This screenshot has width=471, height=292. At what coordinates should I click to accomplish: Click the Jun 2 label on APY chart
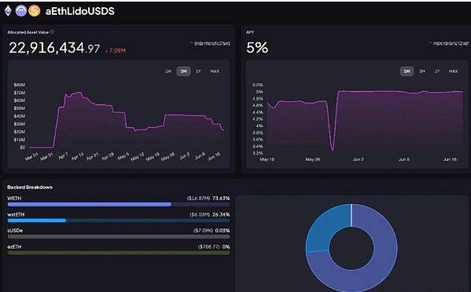pos(359,159)
